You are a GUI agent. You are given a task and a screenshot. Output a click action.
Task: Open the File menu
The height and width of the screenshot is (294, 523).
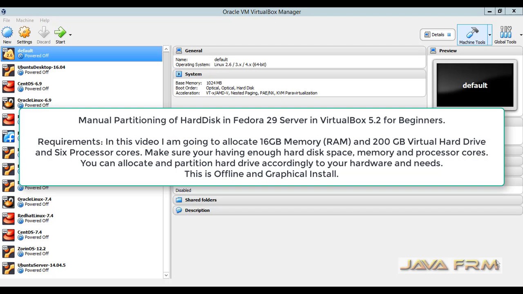tap(7, 20)
